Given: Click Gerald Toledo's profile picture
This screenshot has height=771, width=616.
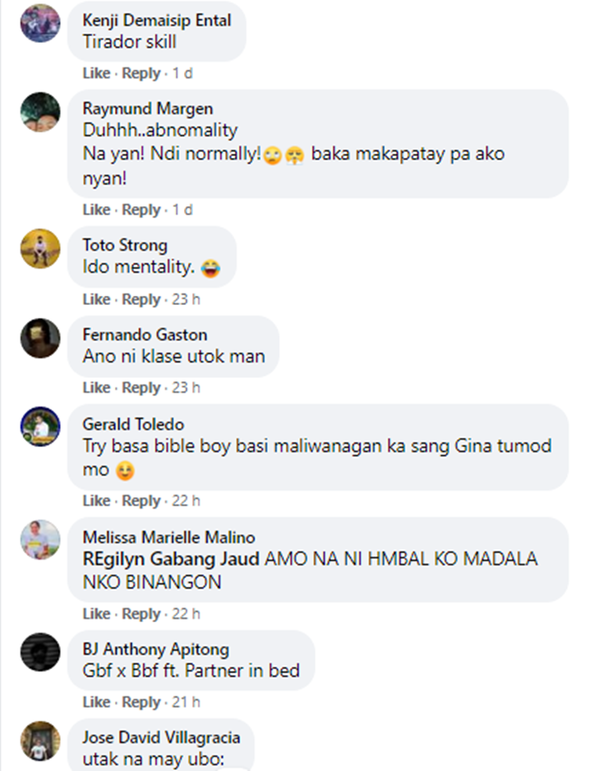Looking at the screenshot, I should 40,427.
